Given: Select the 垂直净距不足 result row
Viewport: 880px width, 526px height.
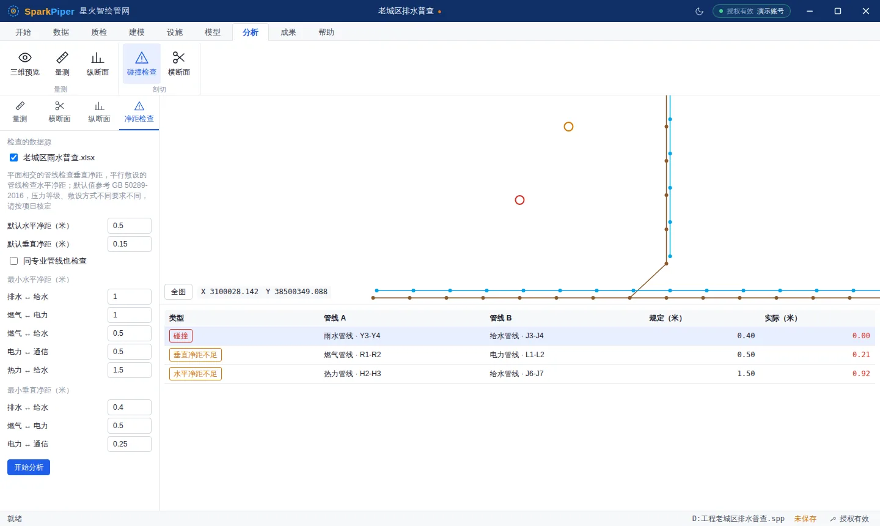Looking at the screenshot, I should point(519,355).
